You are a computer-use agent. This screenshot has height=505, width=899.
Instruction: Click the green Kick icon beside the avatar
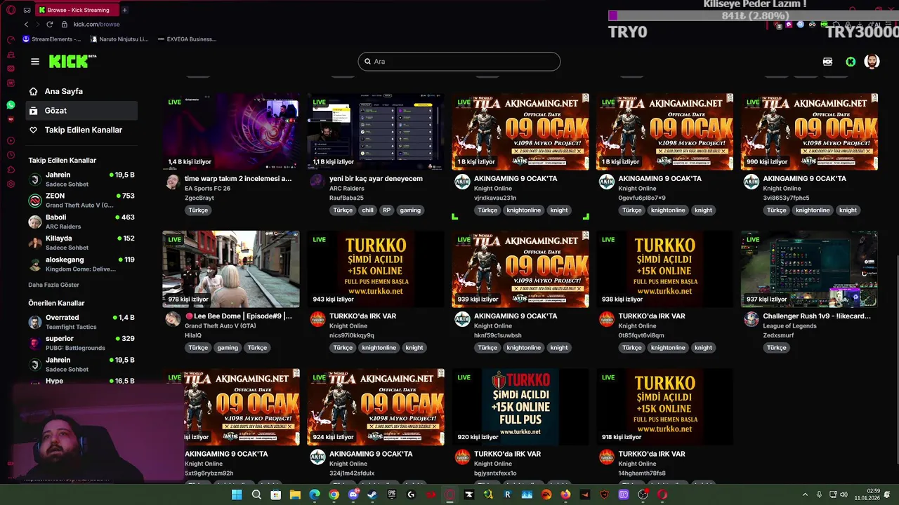(851, 62)
